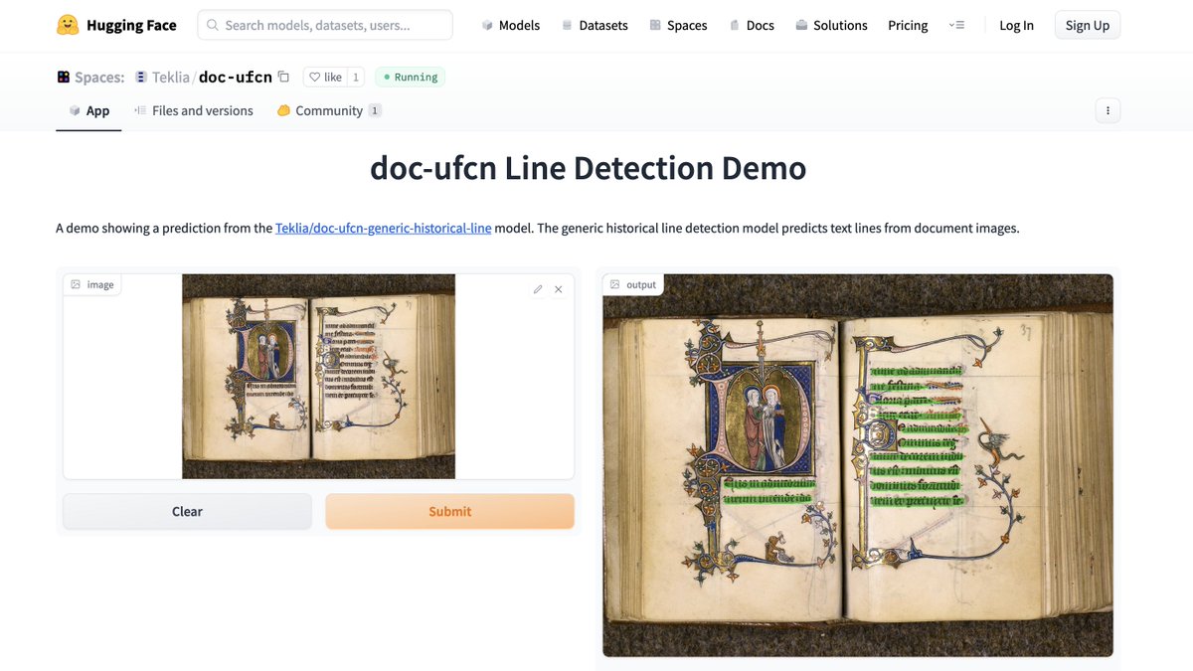The width and height of the screenshot is (1193, 671).
Task: Click the doc-ufcn Line Detection Demo heading
Action: tap(588, 167)
